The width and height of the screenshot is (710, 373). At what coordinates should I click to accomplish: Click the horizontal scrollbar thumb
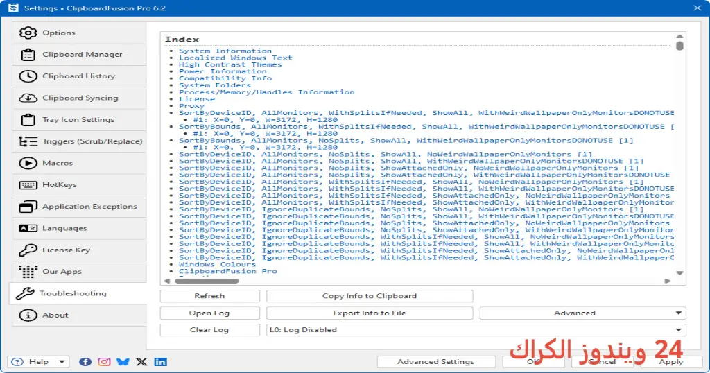pos(207,281)
